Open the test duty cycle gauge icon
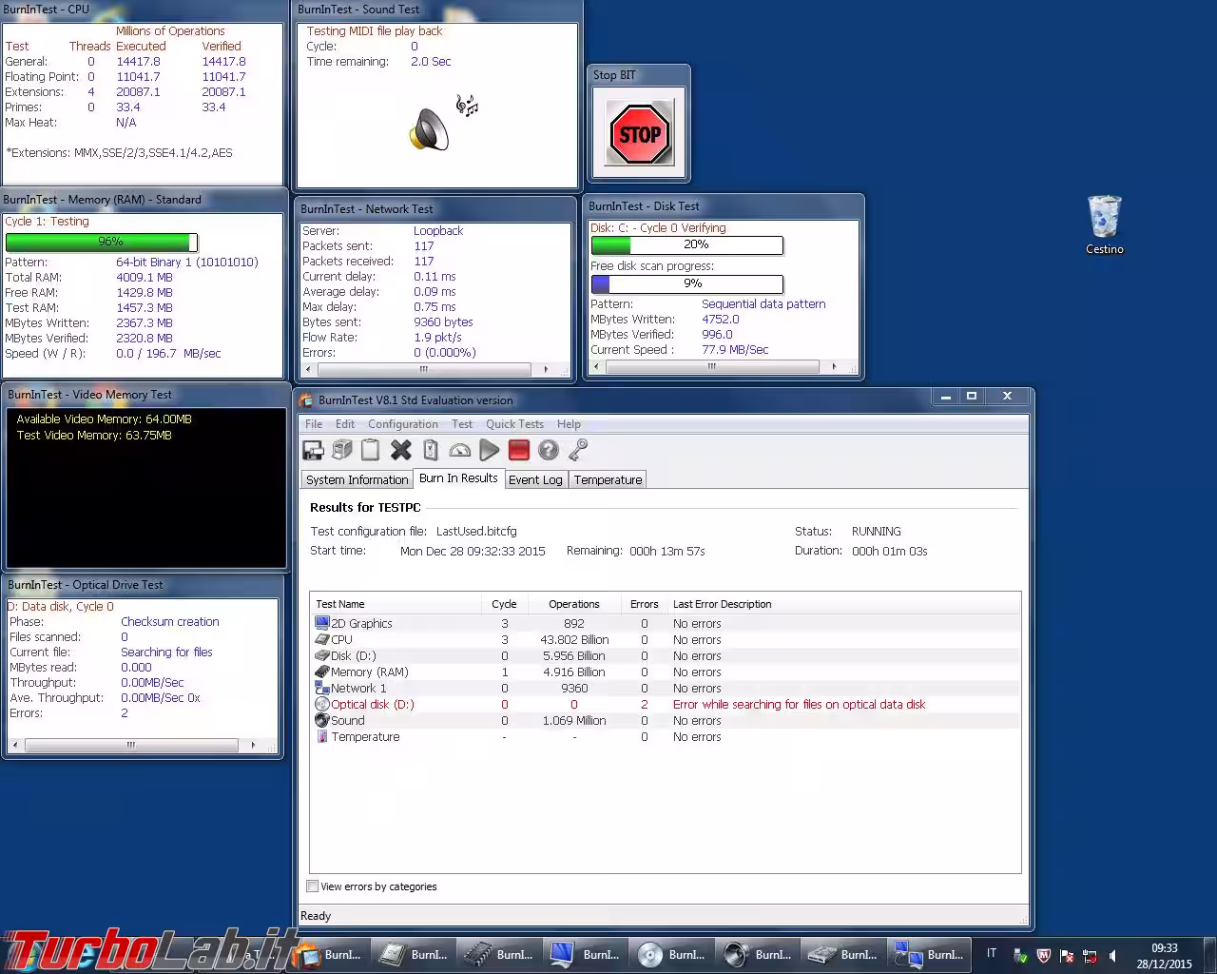 pyautogui.click(x=460, y=451)
